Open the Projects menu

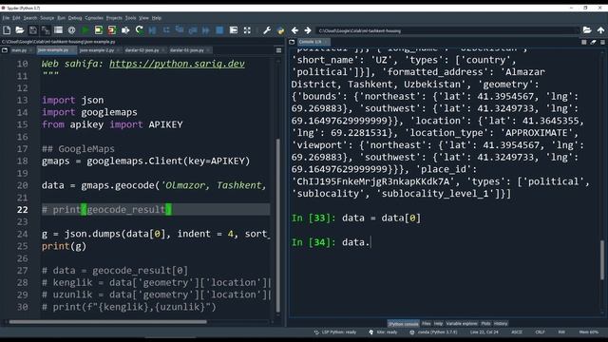coord(114,18)
